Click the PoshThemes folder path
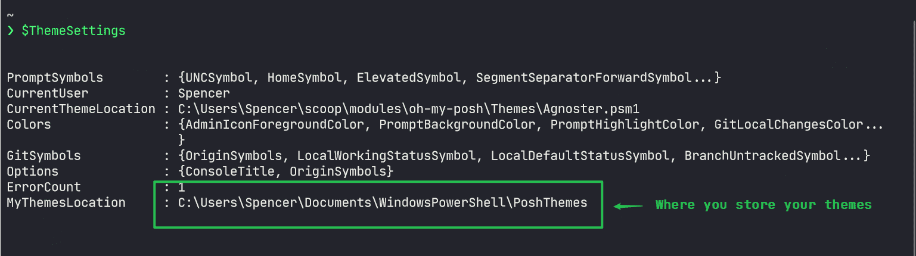 pyautogui.click(x=383, y=202)
